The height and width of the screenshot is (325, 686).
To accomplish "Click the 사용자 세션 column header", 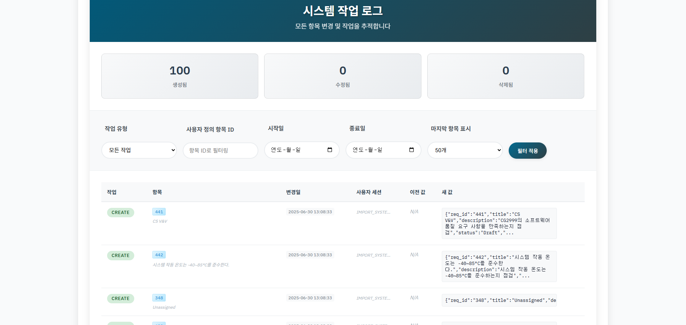I will [369, 192].
